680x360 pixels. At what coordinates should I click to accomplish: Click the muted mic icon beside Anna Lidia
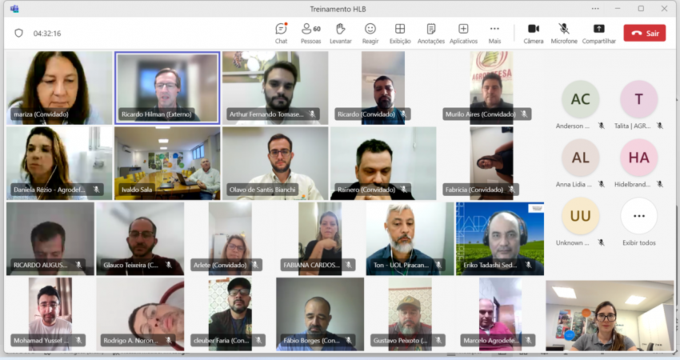tap(601, 184)
